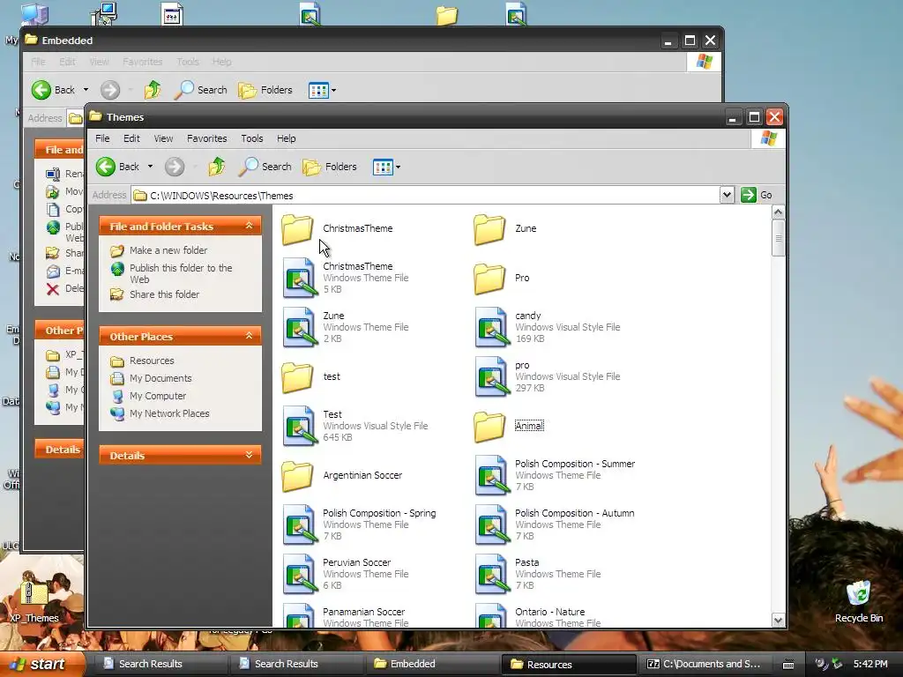Image resolution: width=903 pixels, height=677 pixels.
Task: Select Polish Composition - Spring theme file icon
Action: (x=300, y=525)
